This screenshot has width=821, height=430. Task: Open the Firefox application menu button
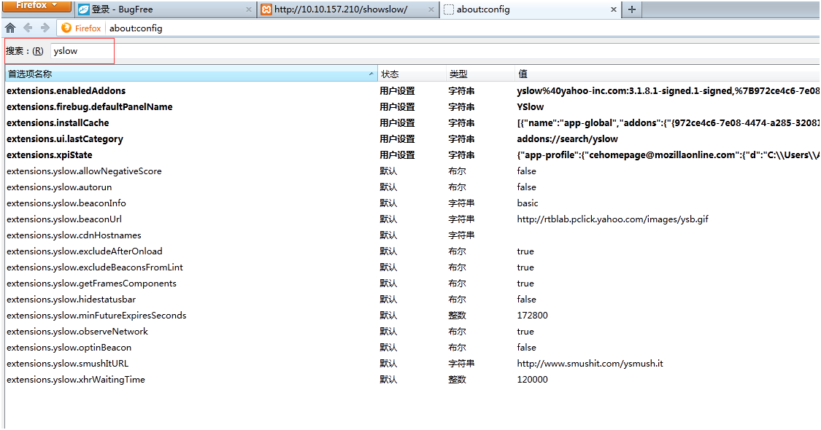[x=36, y=6]
